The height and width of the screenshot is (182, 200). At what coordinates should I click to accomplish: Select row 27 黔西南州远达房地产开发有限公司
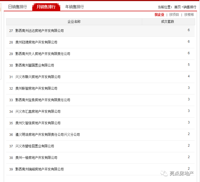click(100, 31)
